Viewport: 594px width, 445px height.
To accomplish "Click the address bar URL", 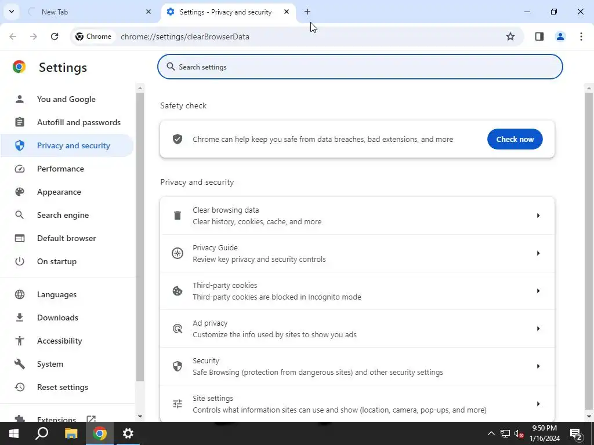I will [x=185, y=37].
